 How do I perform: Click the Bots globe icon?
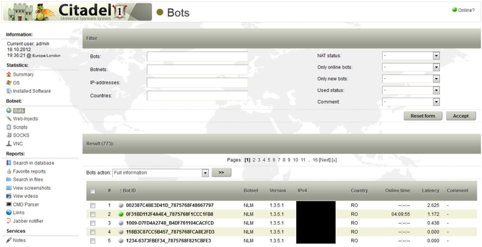[x=9, y=110]
